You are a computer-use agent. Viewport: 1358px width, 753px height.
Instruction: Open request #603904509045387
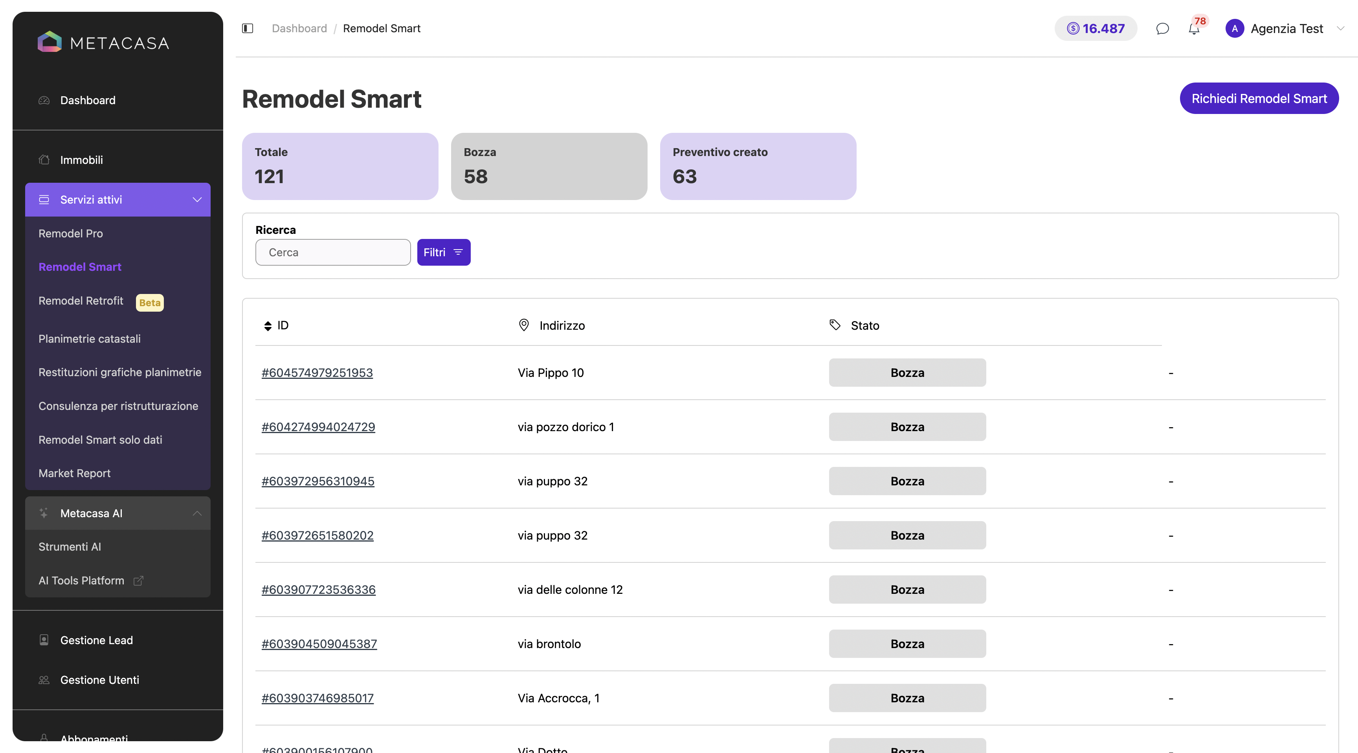(319, 645)
